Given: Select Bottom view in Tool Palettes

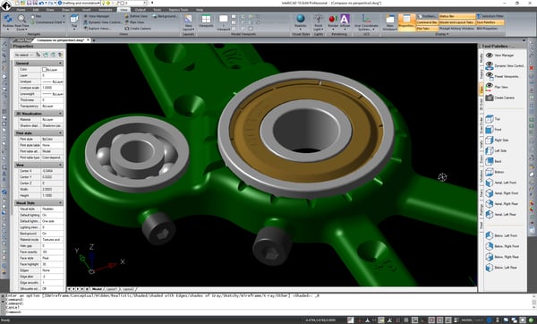Looking at the screenshot, I should [x=495, y=172].
